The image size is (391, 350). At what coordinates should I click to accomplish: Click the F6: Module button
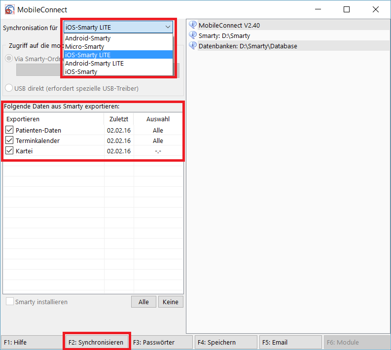point(356,342)
